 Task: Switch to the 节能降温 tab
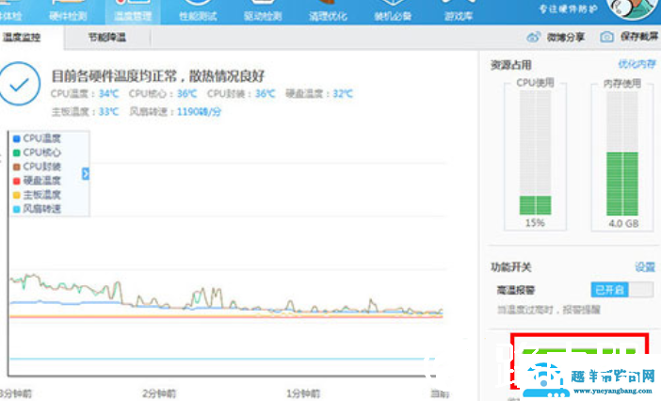click(x=107, y=38)
